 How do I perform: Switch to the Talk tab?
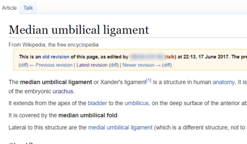point(28,8)
